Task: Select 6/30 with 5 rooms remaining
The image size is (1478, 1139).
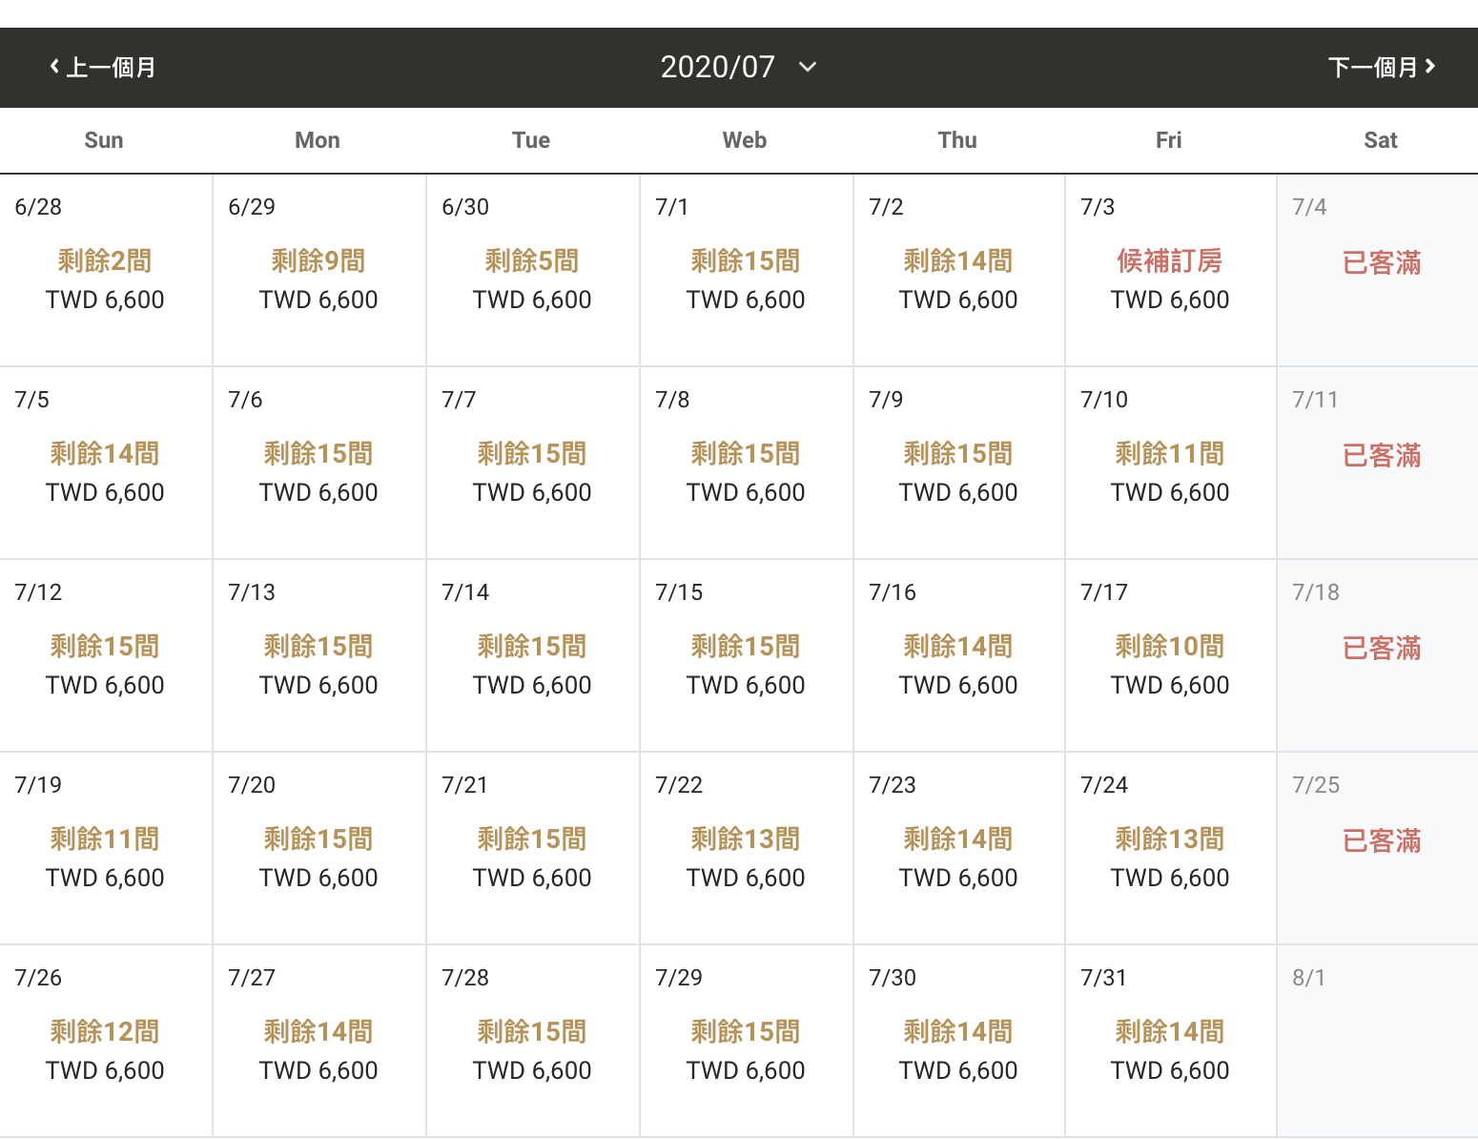Action: tap(533, 270)
